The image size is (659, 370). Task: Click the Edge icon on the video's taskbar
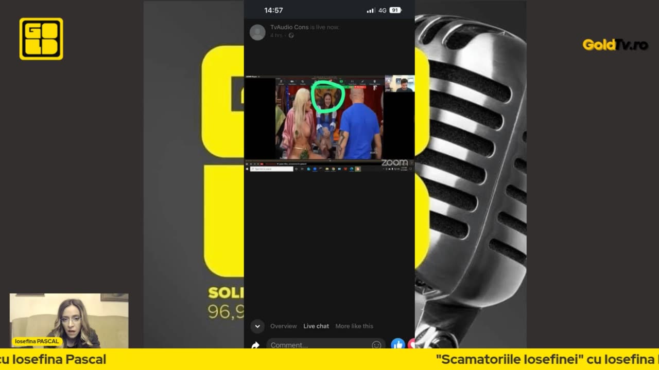coord(351,169)
